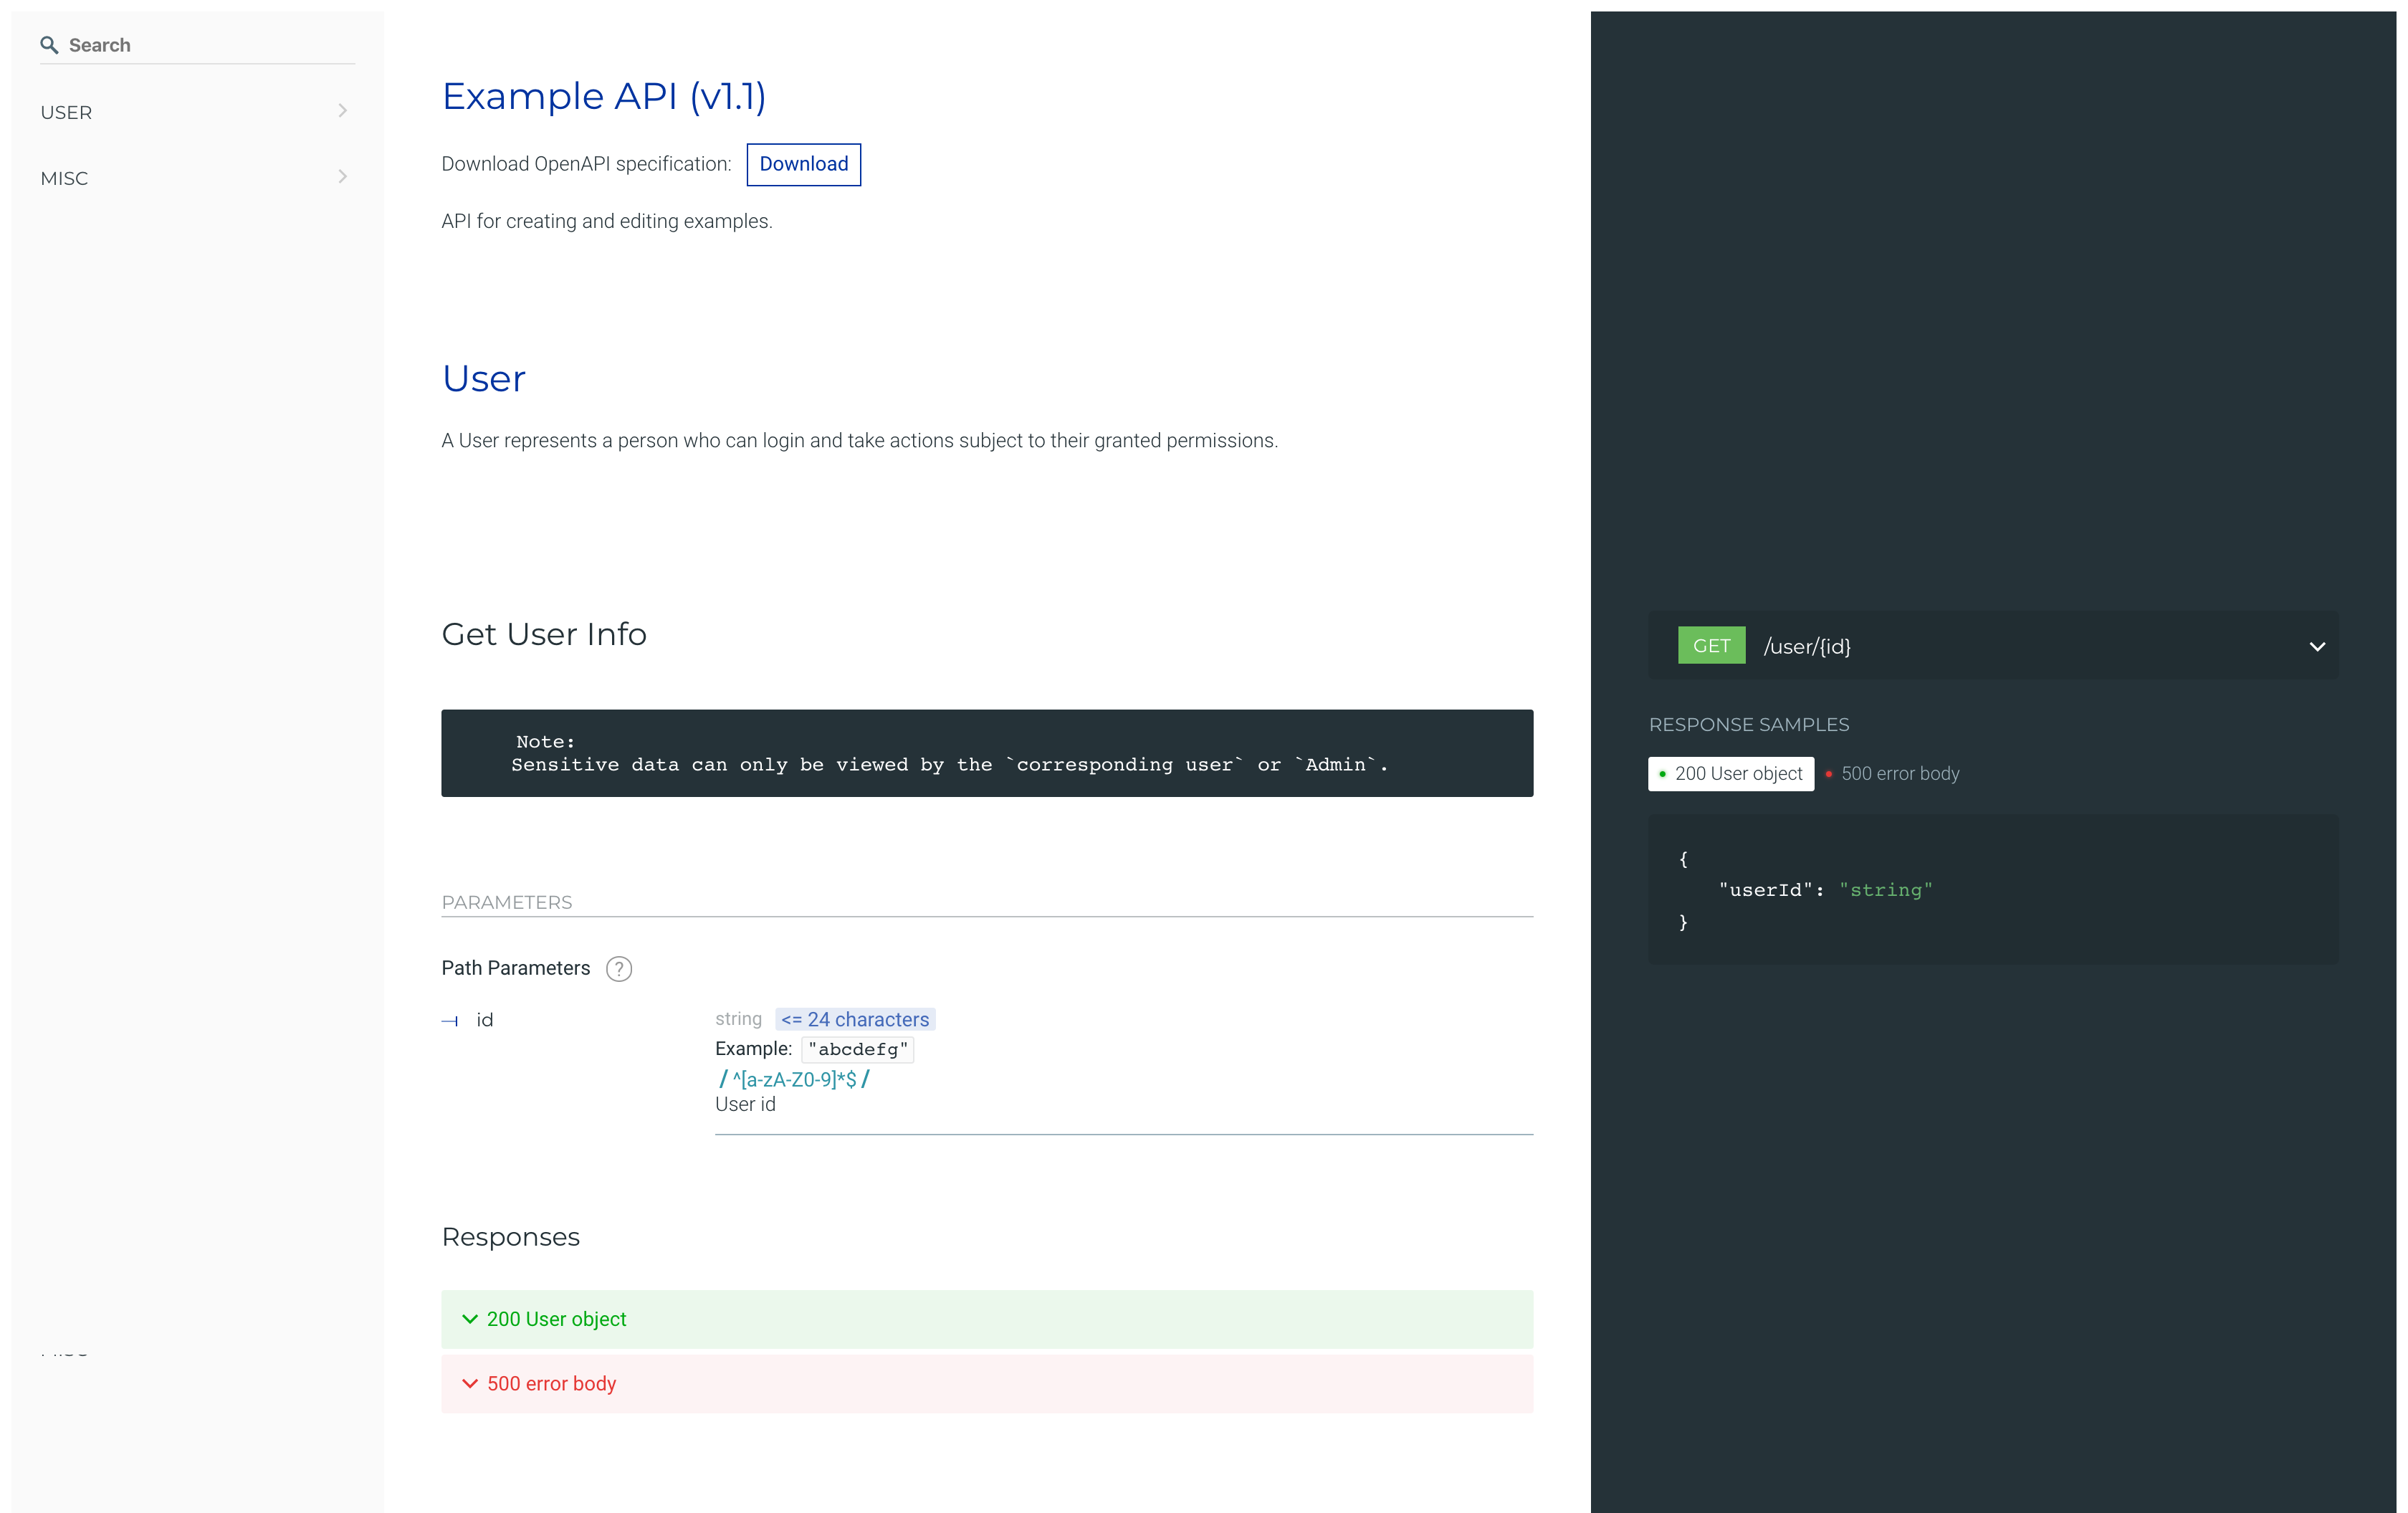Screen dimensions: 2408x1513
Task: Click the Get User Info heading
Action: coord(544,635)
